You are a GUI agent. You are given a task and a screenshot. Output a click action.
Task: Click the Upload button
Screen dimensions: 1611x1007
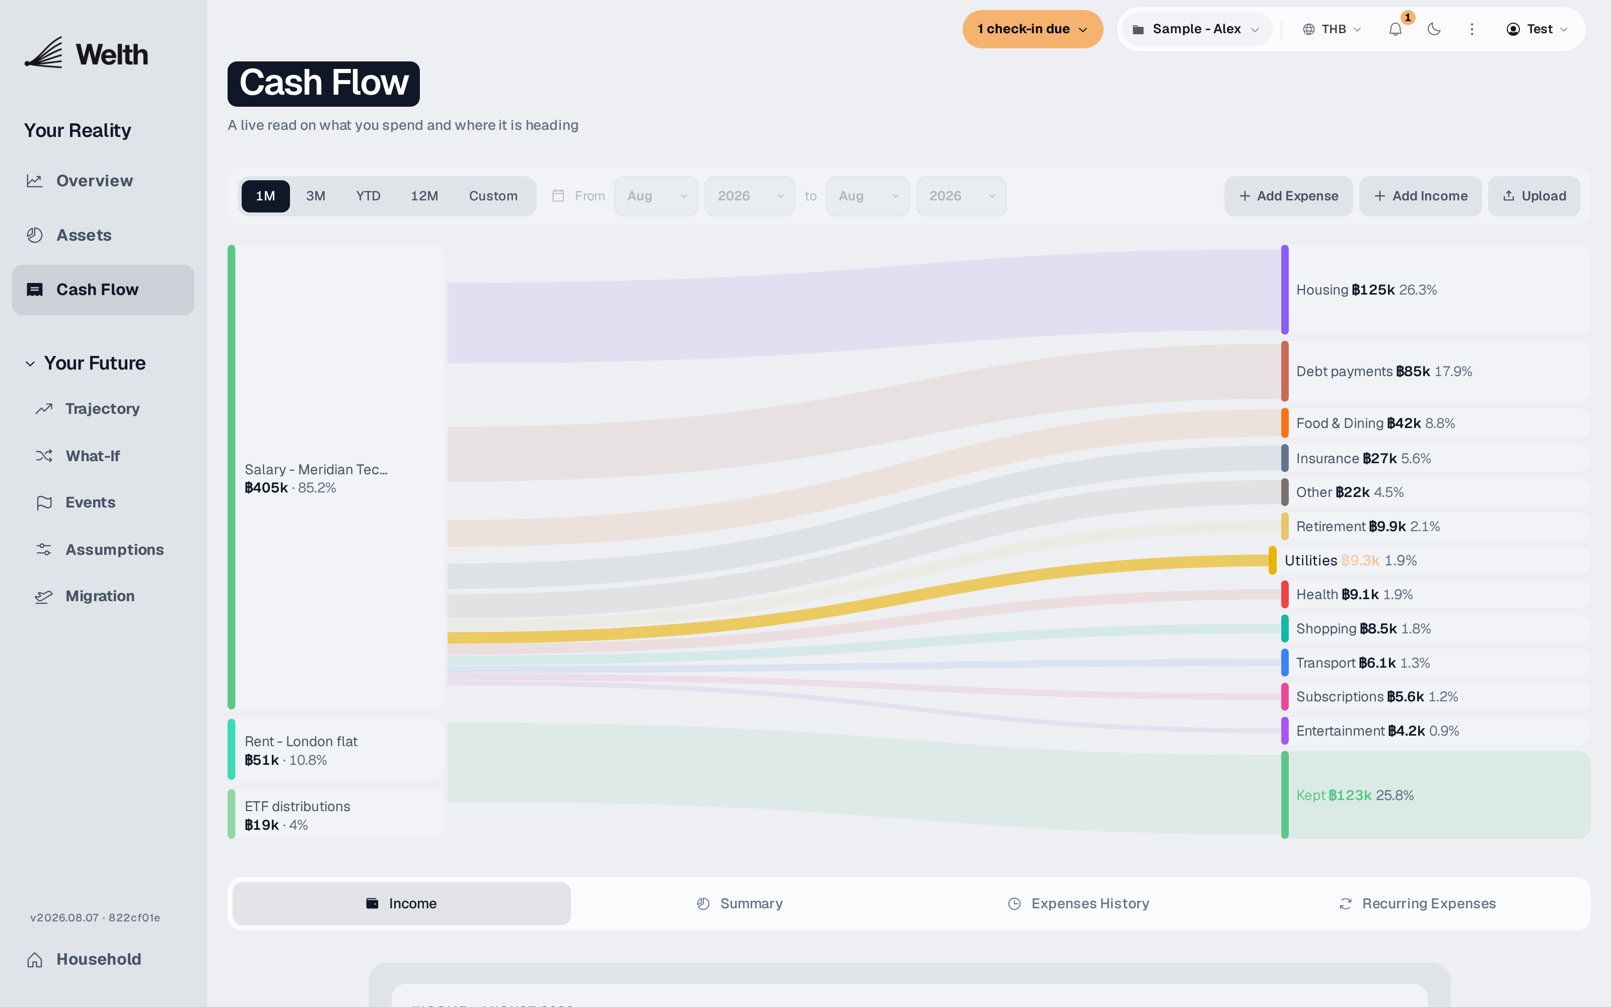pos(1534,196)
